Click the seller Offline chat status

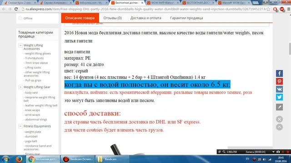pyautogui.click(x=28, y=18)
